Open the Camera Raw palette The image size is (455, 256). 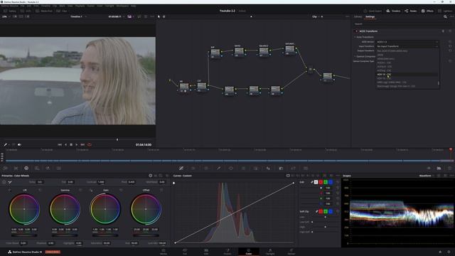tap(5, 168)
